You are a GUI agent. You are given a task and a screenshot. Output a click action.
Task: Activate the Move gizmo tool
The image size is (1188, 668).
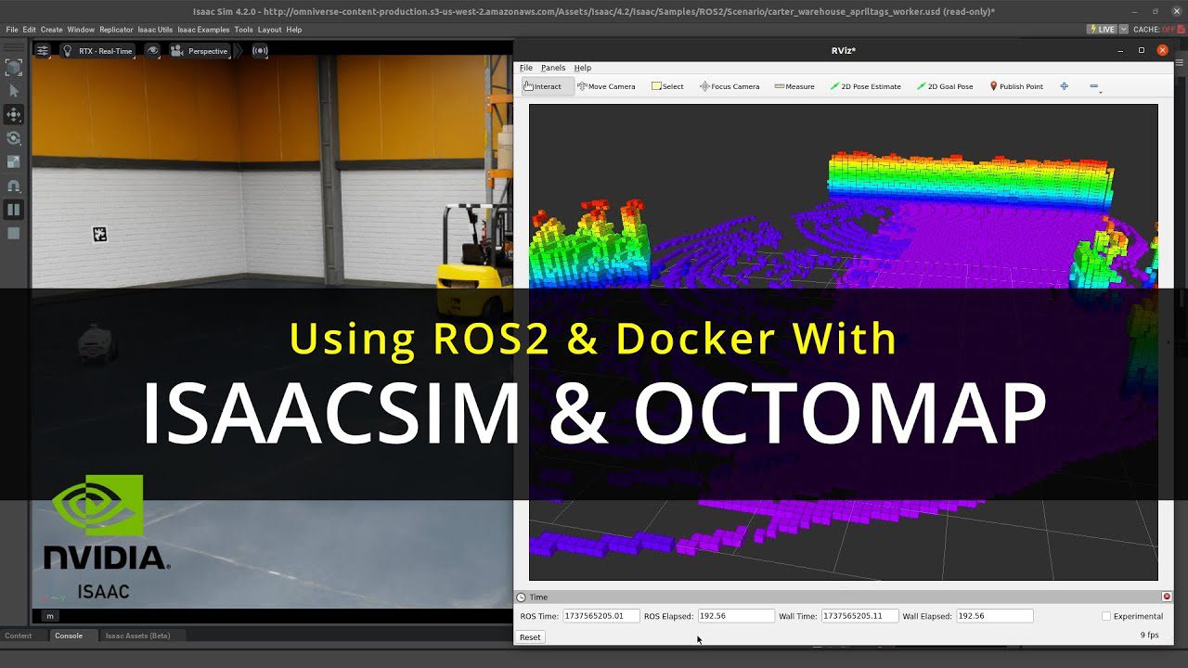(x=14, y=114)
